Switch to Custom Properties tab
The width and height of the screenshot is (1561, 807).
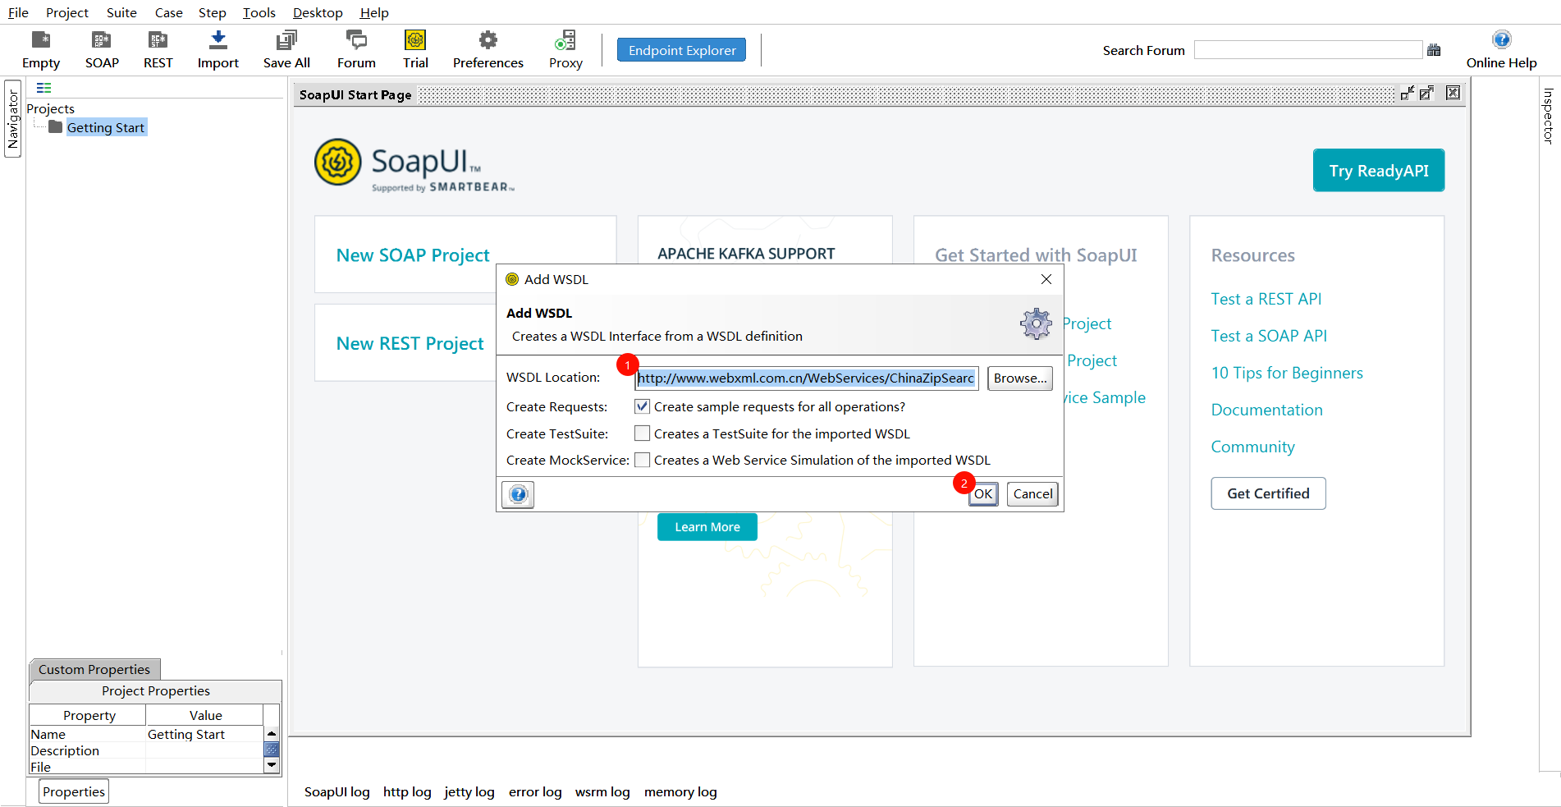94,670
